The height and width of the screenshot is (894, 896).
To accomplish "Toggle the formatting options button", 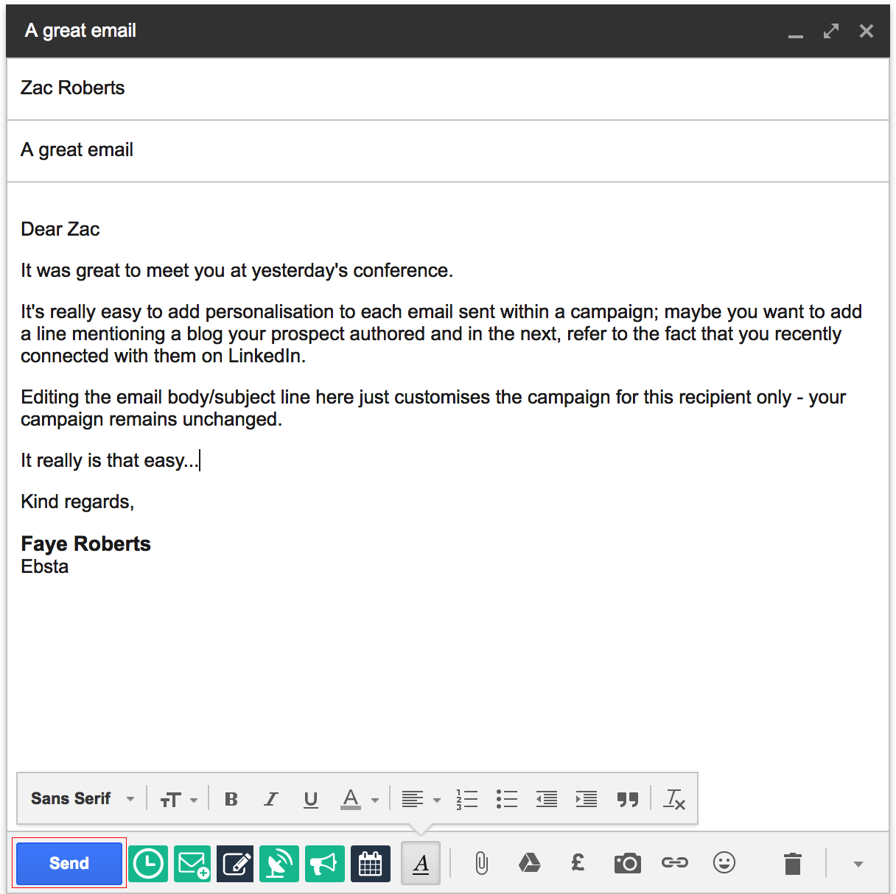I will [x=421, y=864].
